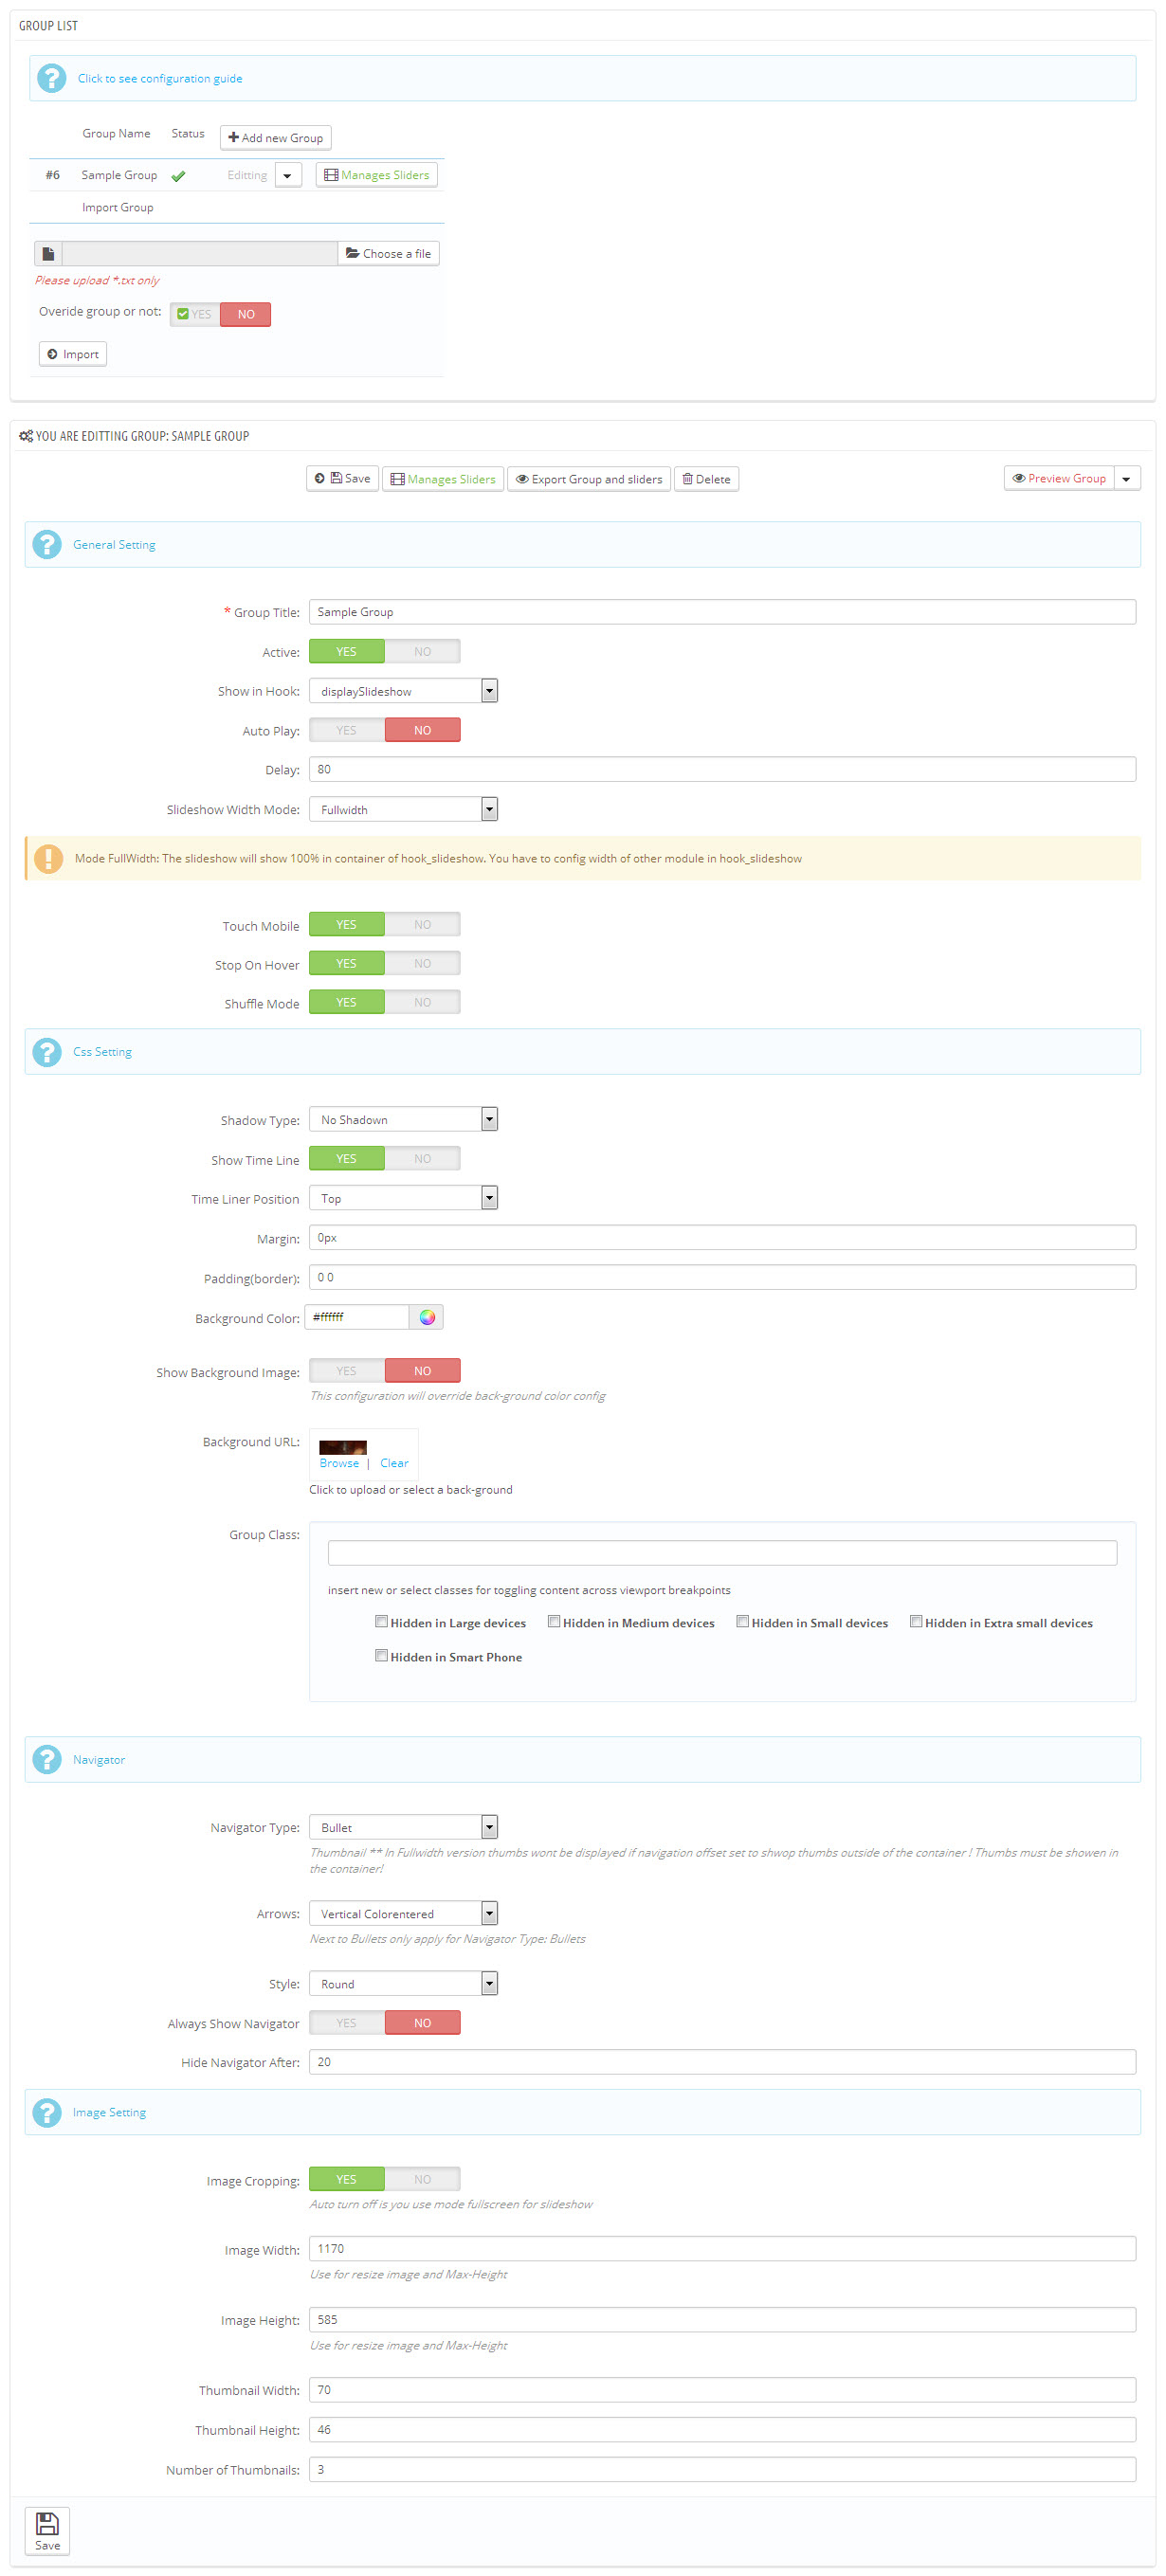Click the green active checkmark for Sample Group
Screen dimensions: 1166x2576
click(178, 176)
